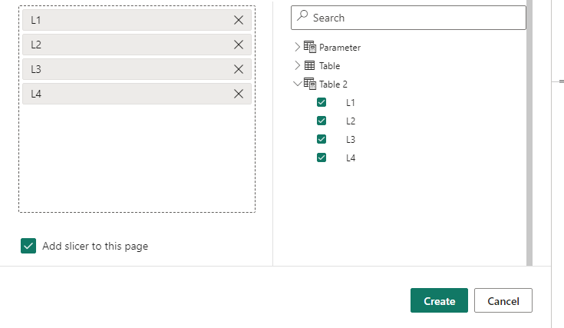Remove L2 from the selected fields list
The width and height of the screenshot is (564, 328).
(239, 45)
